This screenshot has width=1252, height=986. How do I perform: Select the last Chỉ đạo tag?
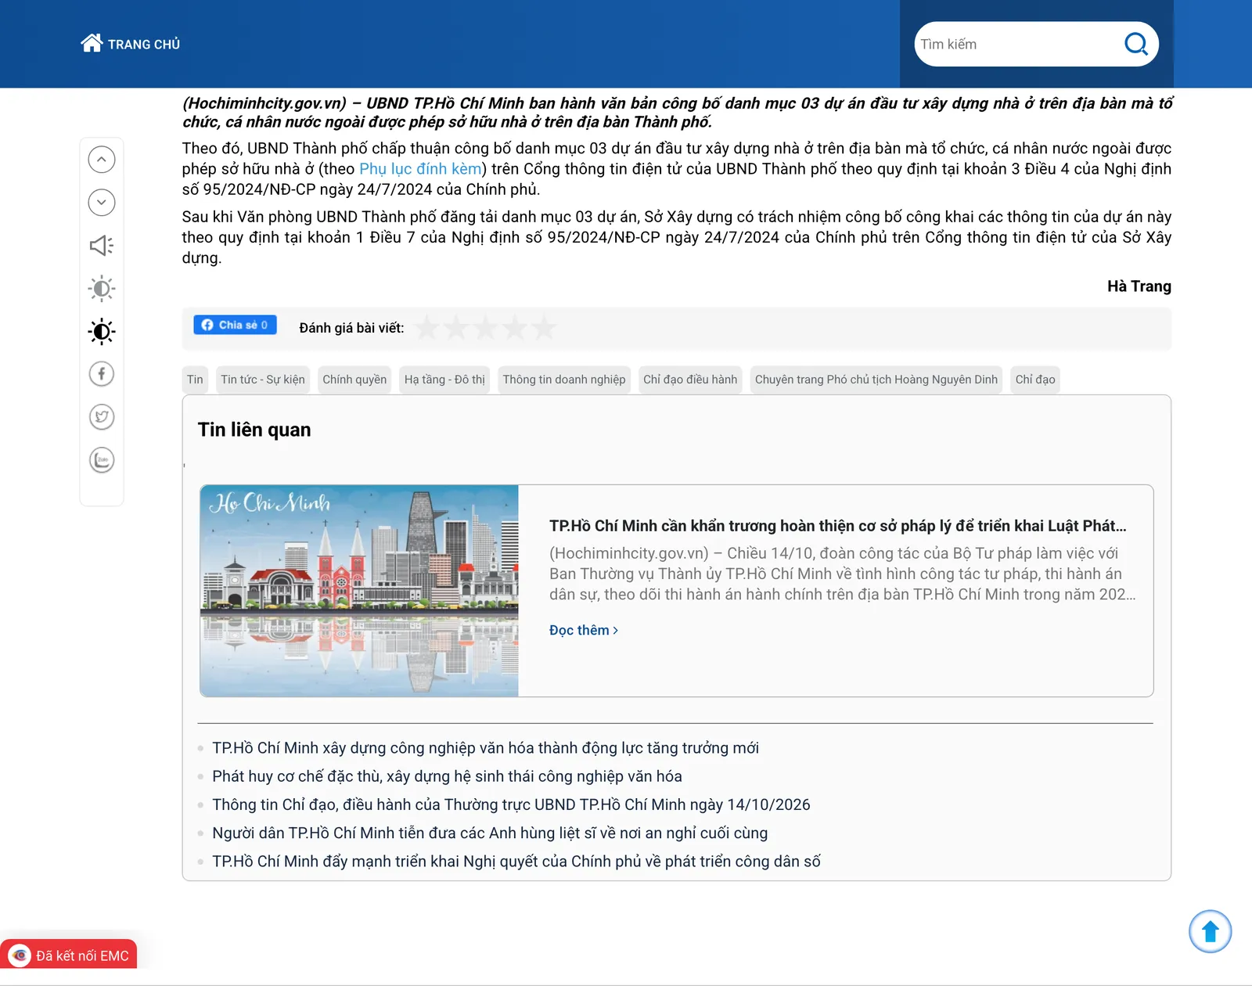tap(1035, 380)
